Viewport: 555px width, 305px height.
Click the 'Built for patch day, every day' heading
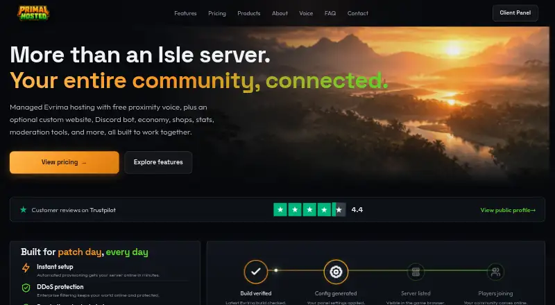click(85, 252)
